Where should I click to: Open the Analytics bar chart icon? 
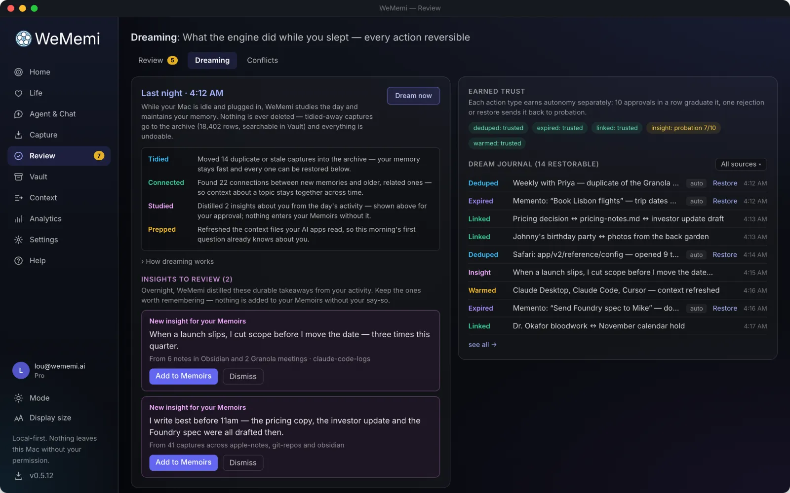[19, 219]
